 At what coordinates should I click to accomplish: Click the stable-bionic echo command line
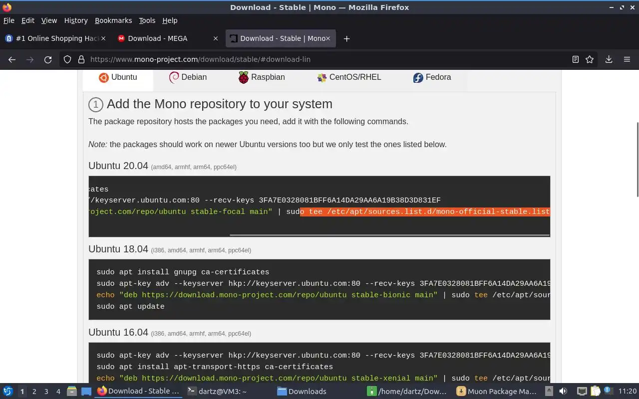pos(323,295)
